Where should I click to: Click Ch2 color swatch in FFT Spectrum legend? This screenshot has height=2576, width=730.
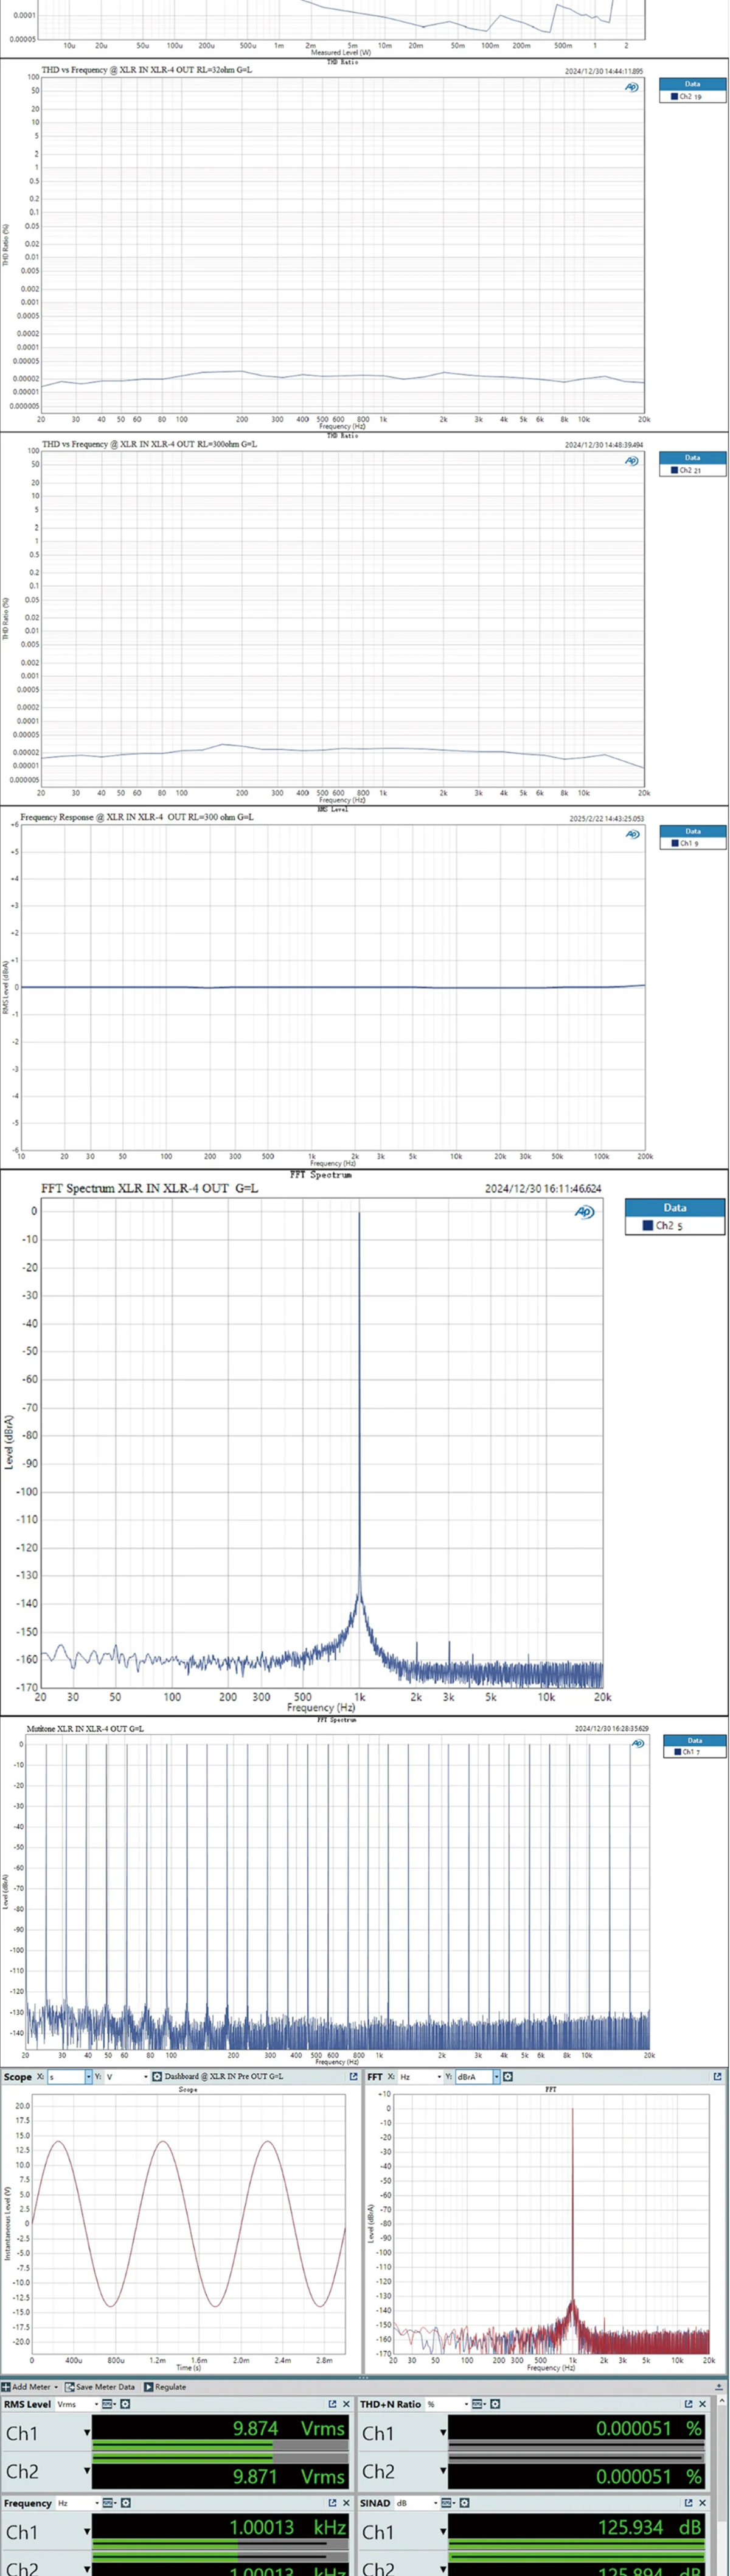[647, 1225]
